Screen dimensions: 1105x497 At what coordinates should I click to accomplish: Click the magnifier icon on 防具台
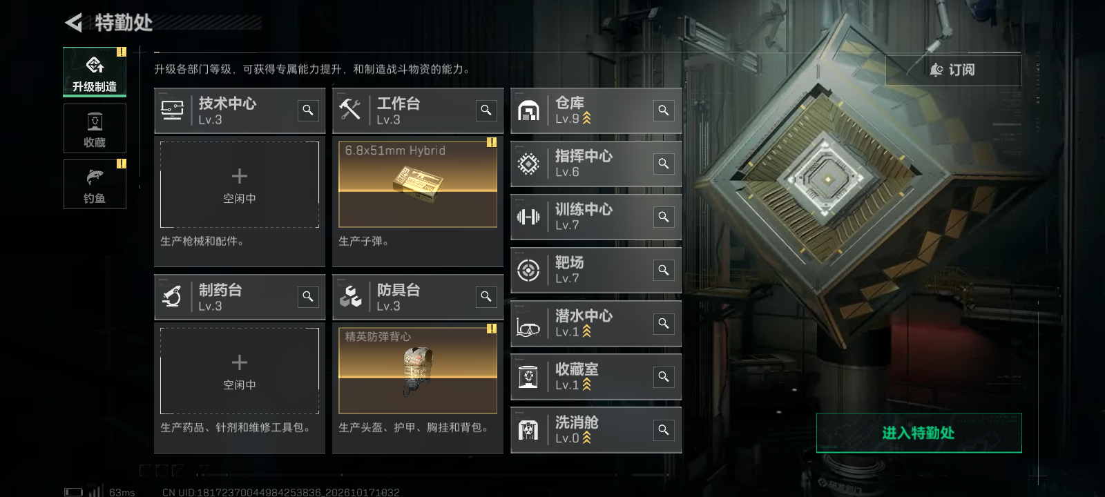click(x=486, y=296)
